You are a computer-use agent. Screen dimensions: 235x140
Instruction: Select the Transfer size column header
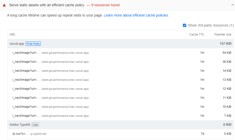[223, 34]
